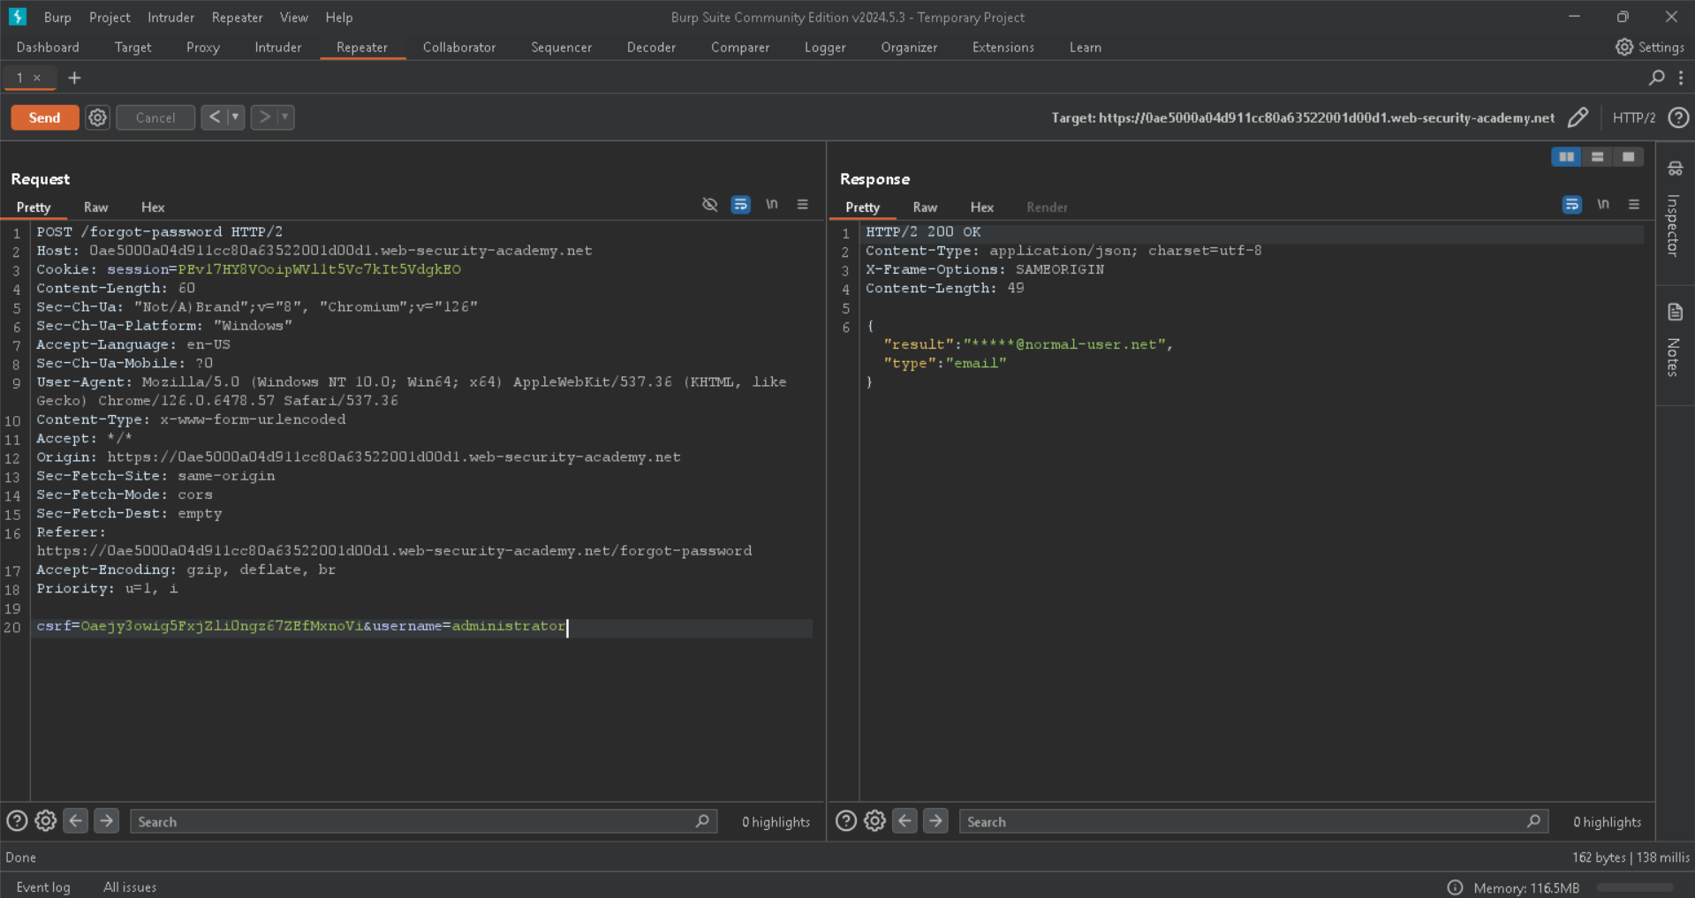Click request search settings gear icon
This screenshot has width=1695, height=898.
[x=46, y=821]
